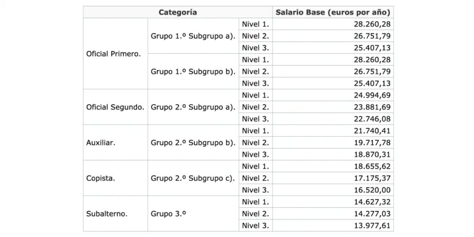Click the salary value 14.627,32
The height and width of the screenshot is (237, 474).
click(x=372, y=202)
